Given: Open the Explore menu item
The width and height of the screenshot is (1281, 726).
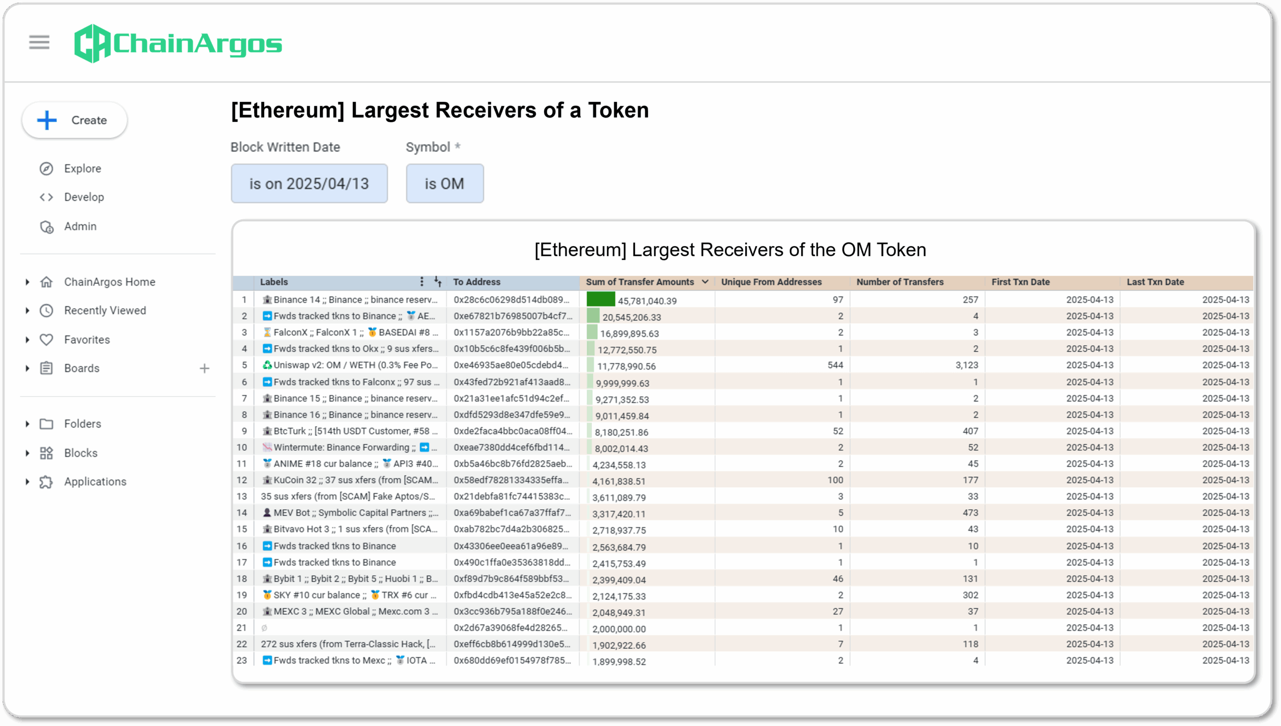Looking at the screenshot, I should tap(83, 168).
